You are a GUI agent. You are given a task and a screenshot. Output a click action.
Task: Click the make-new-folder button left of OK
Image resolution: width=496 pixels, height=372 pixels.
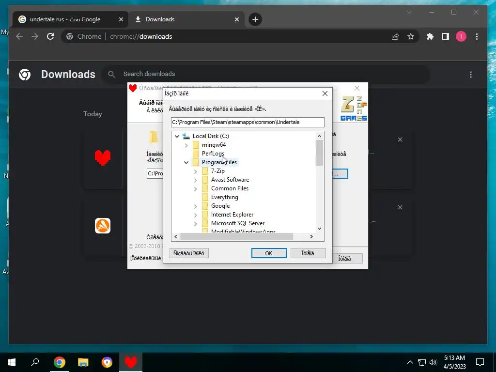tap(189, 253)
